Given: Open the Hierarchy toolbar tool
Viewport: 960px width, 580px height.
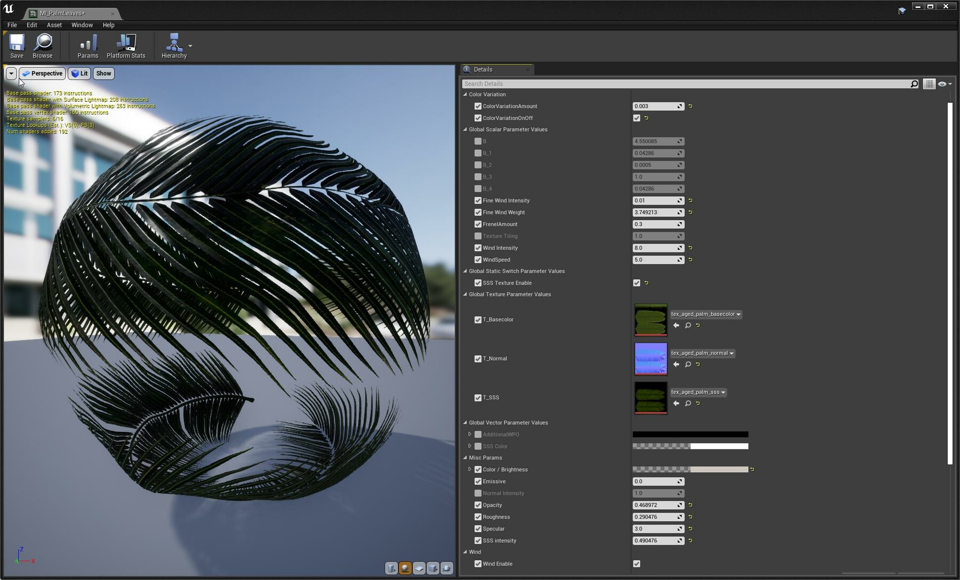Looking at the screenshot, I should tap(174, 46).
